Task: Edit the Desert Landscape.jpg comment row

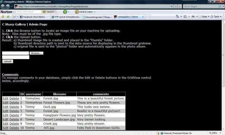Action: [6, 119]
